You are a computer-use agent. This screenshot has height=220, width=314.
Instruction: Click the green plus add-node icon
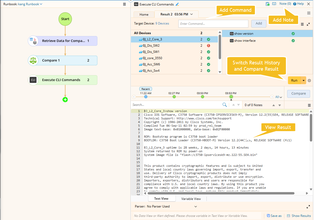coord(65,99)
